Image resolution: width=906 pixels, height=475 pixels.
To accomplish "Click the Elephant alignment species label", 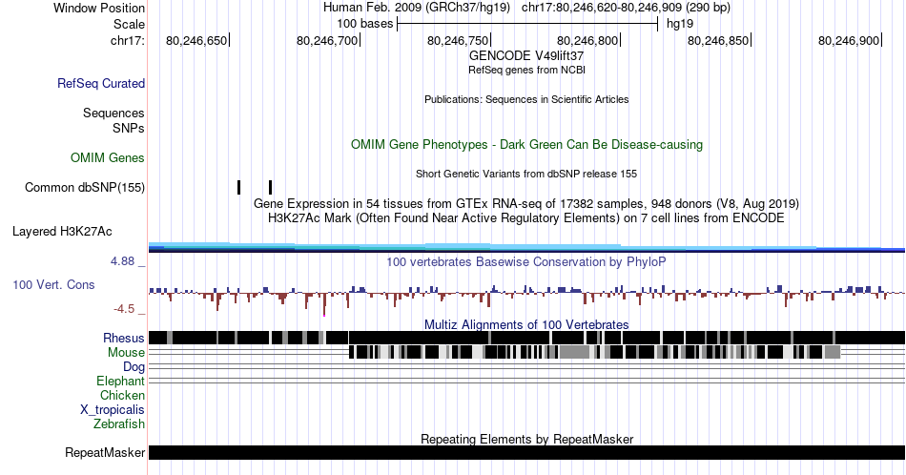I will point(121,381).
